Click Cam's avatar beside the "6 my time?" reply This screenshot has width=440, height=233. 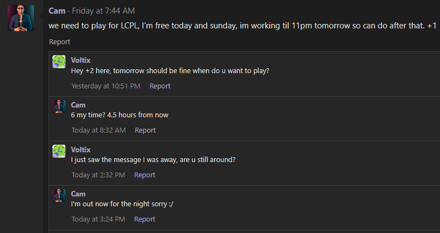point(59,106)
